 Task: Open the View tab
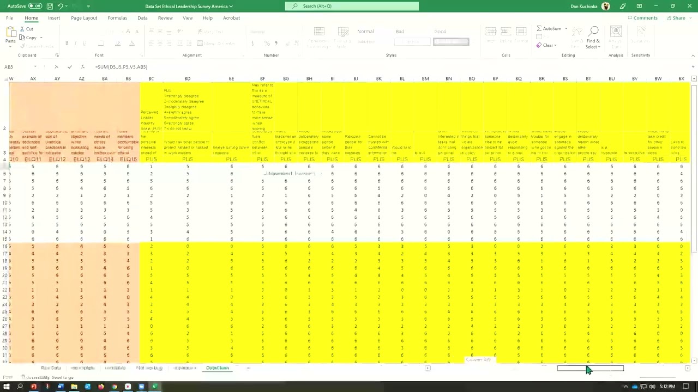click(x=188, y=18)
